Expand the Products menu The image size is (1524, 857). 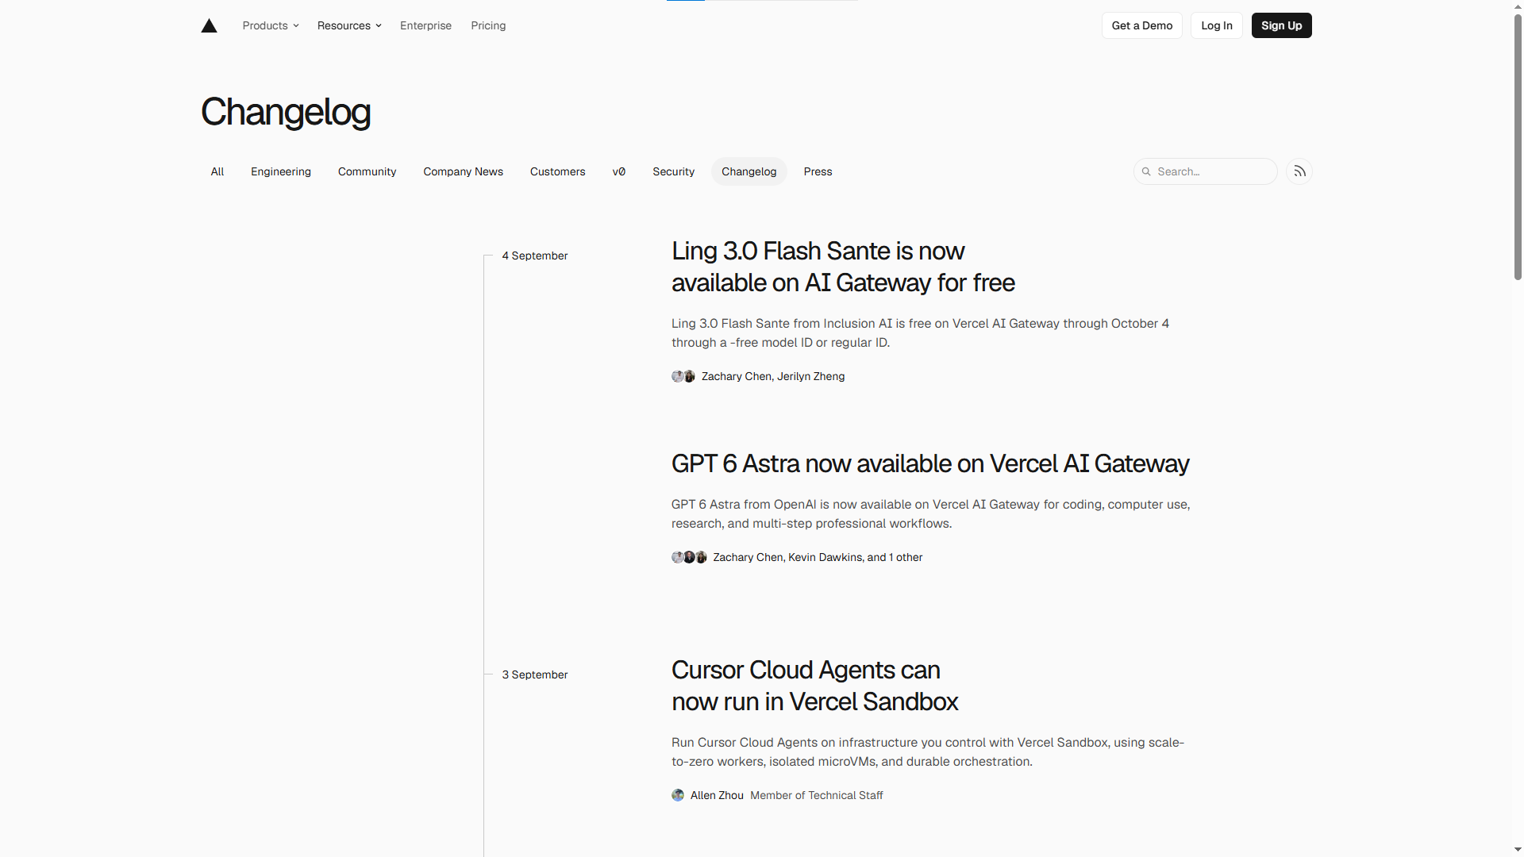point(271,25)
